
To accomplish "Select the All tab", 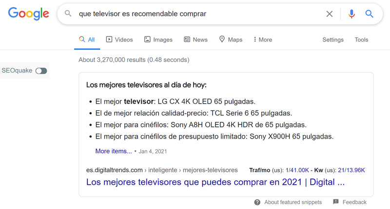I will pos(87,40).
